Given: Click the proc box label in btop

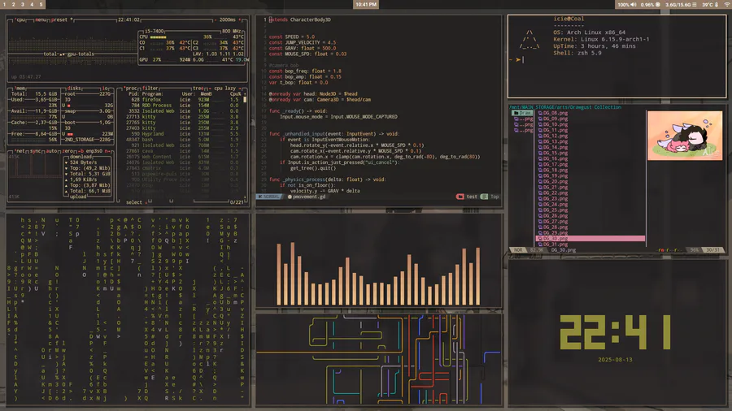Looking at the screenshot, I should point(131,88).
